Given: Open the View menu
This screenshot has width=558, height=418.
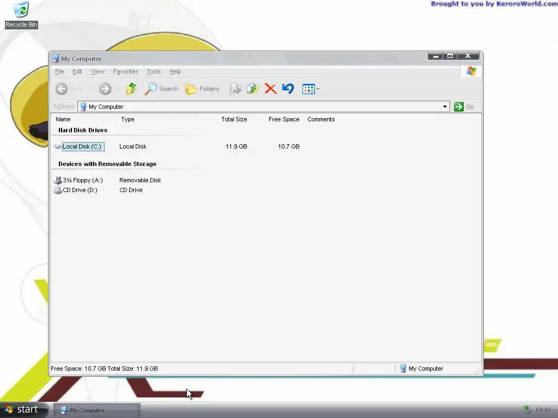Looking at the screenshot, I should coord(98,71).
